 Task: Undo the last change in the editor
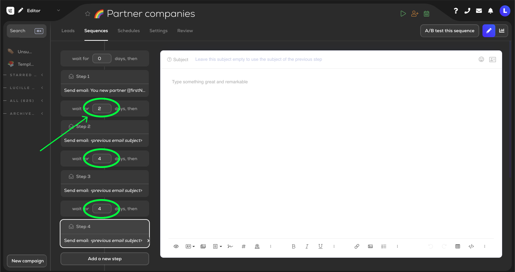(431, 246)
